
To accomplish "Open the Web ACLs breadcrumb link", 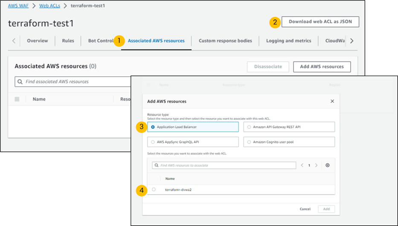I will [49, 6].
